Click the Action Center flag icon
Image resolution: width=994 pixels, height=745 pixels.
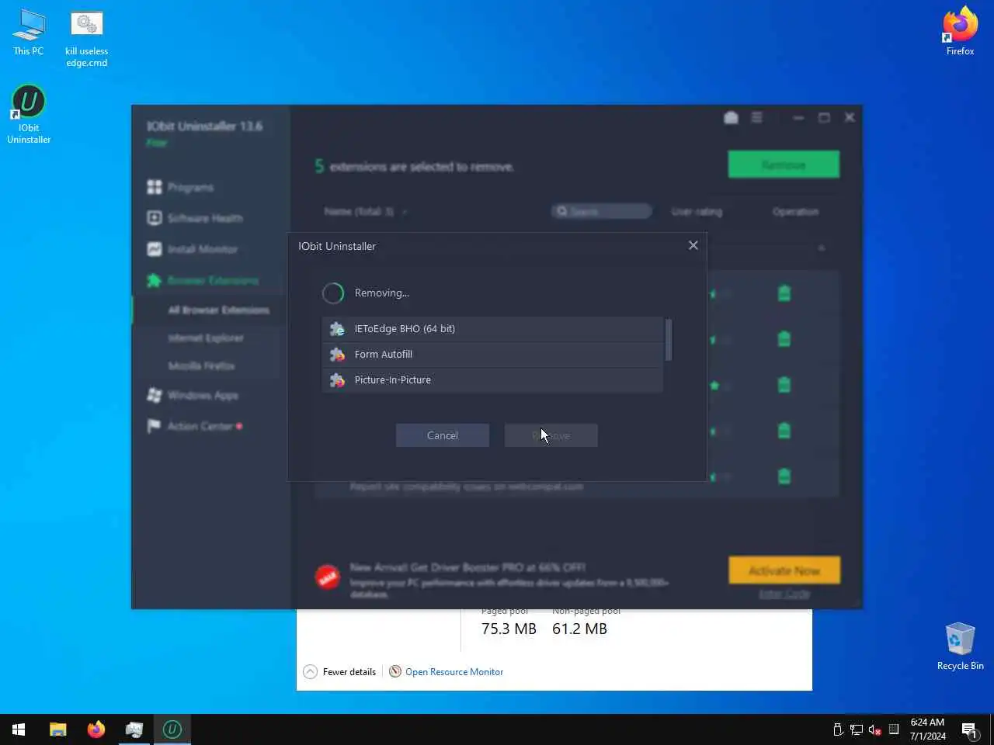154,426
